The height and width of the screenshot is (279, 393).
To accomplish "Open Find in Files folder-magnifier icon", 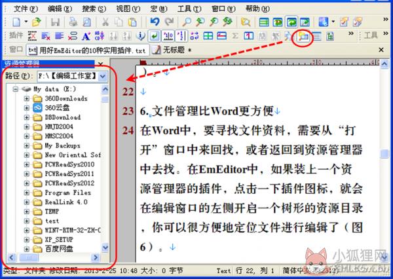I will tap(246, 22).
